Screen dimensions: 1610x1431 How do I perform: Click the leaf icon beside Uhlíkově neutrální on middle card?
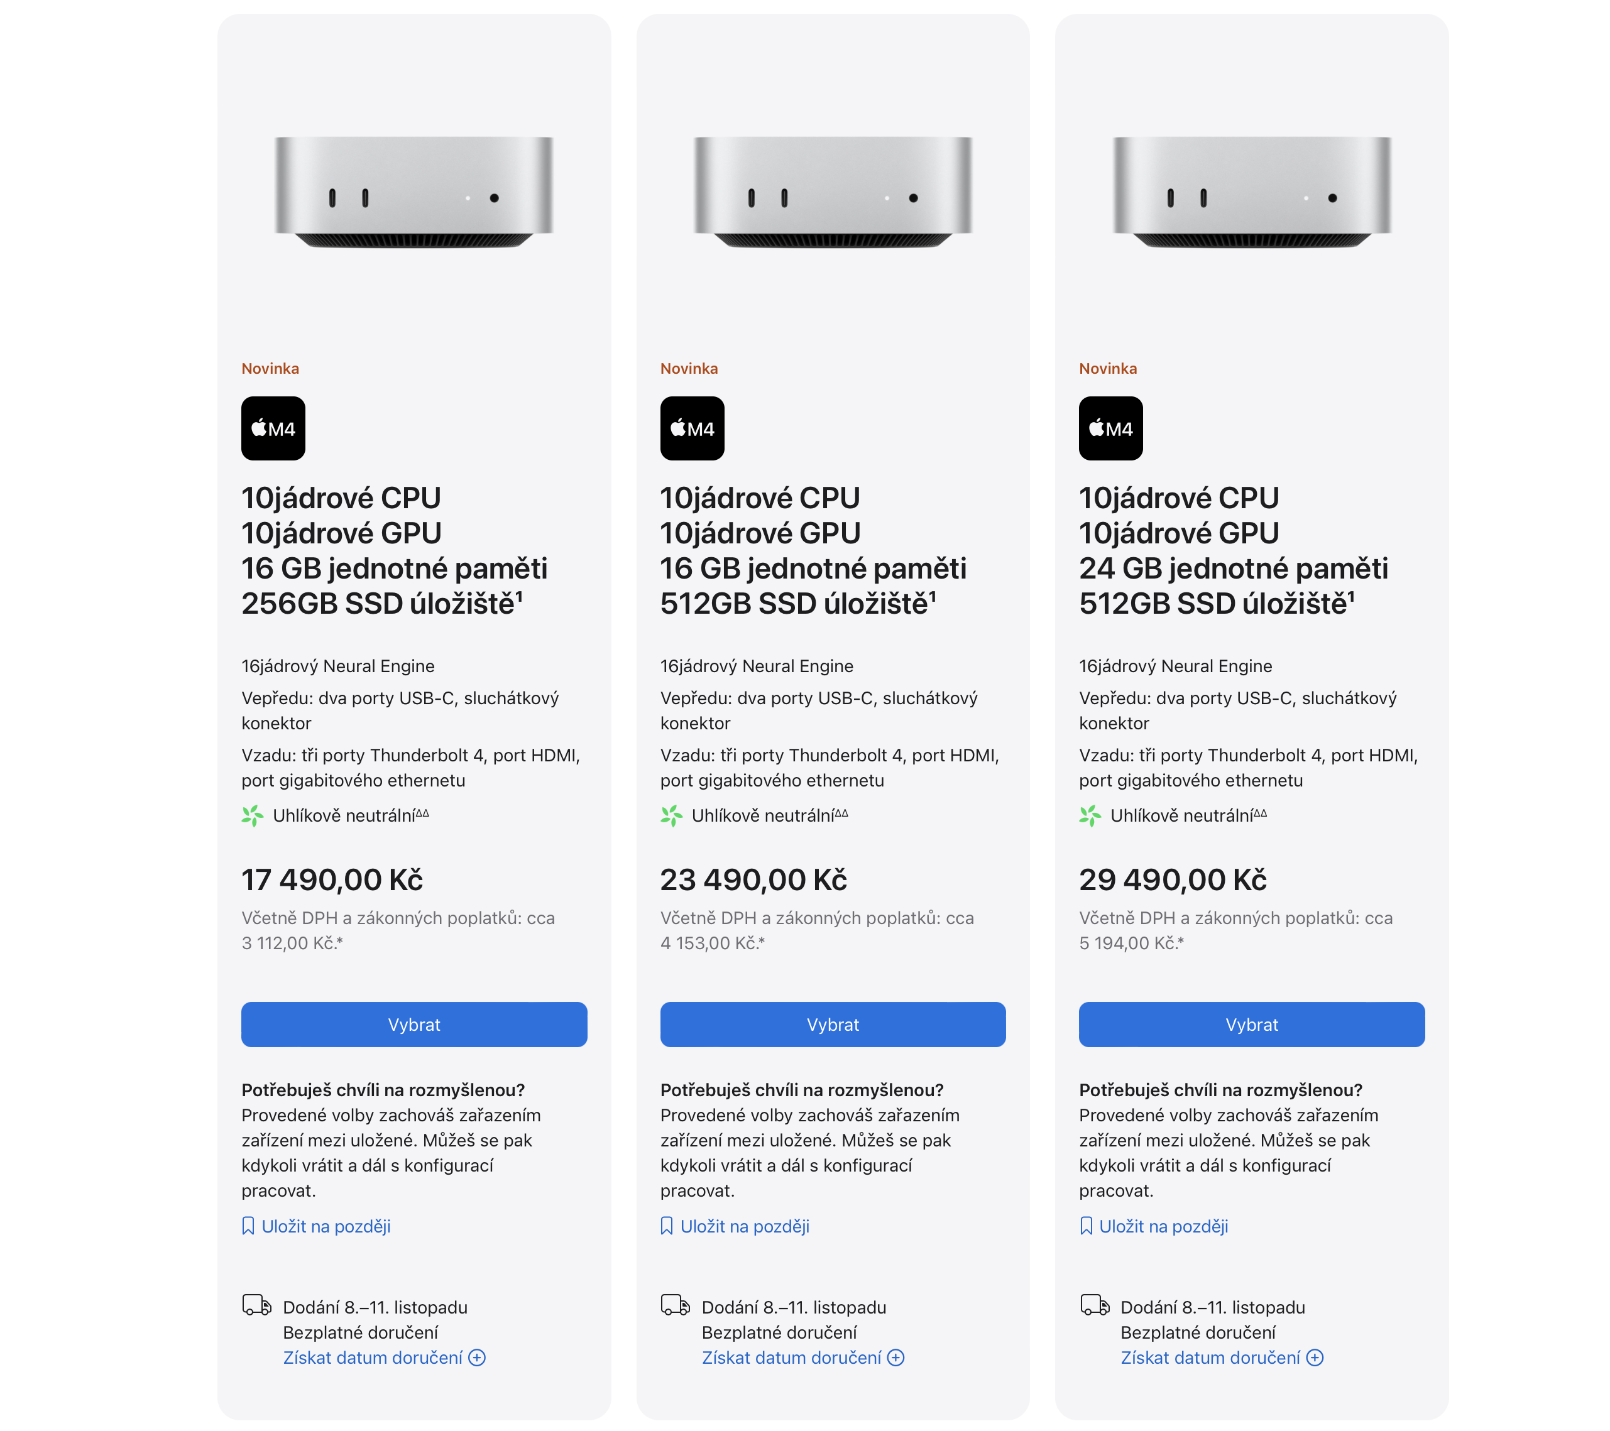point(671,816)
